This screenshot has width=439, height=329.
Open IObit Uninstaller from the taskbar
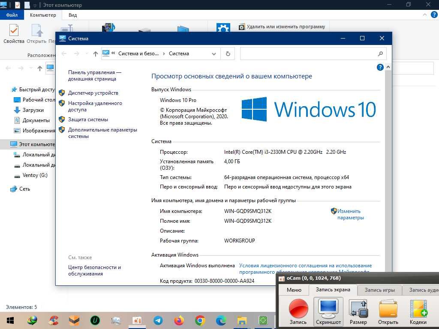95,320
